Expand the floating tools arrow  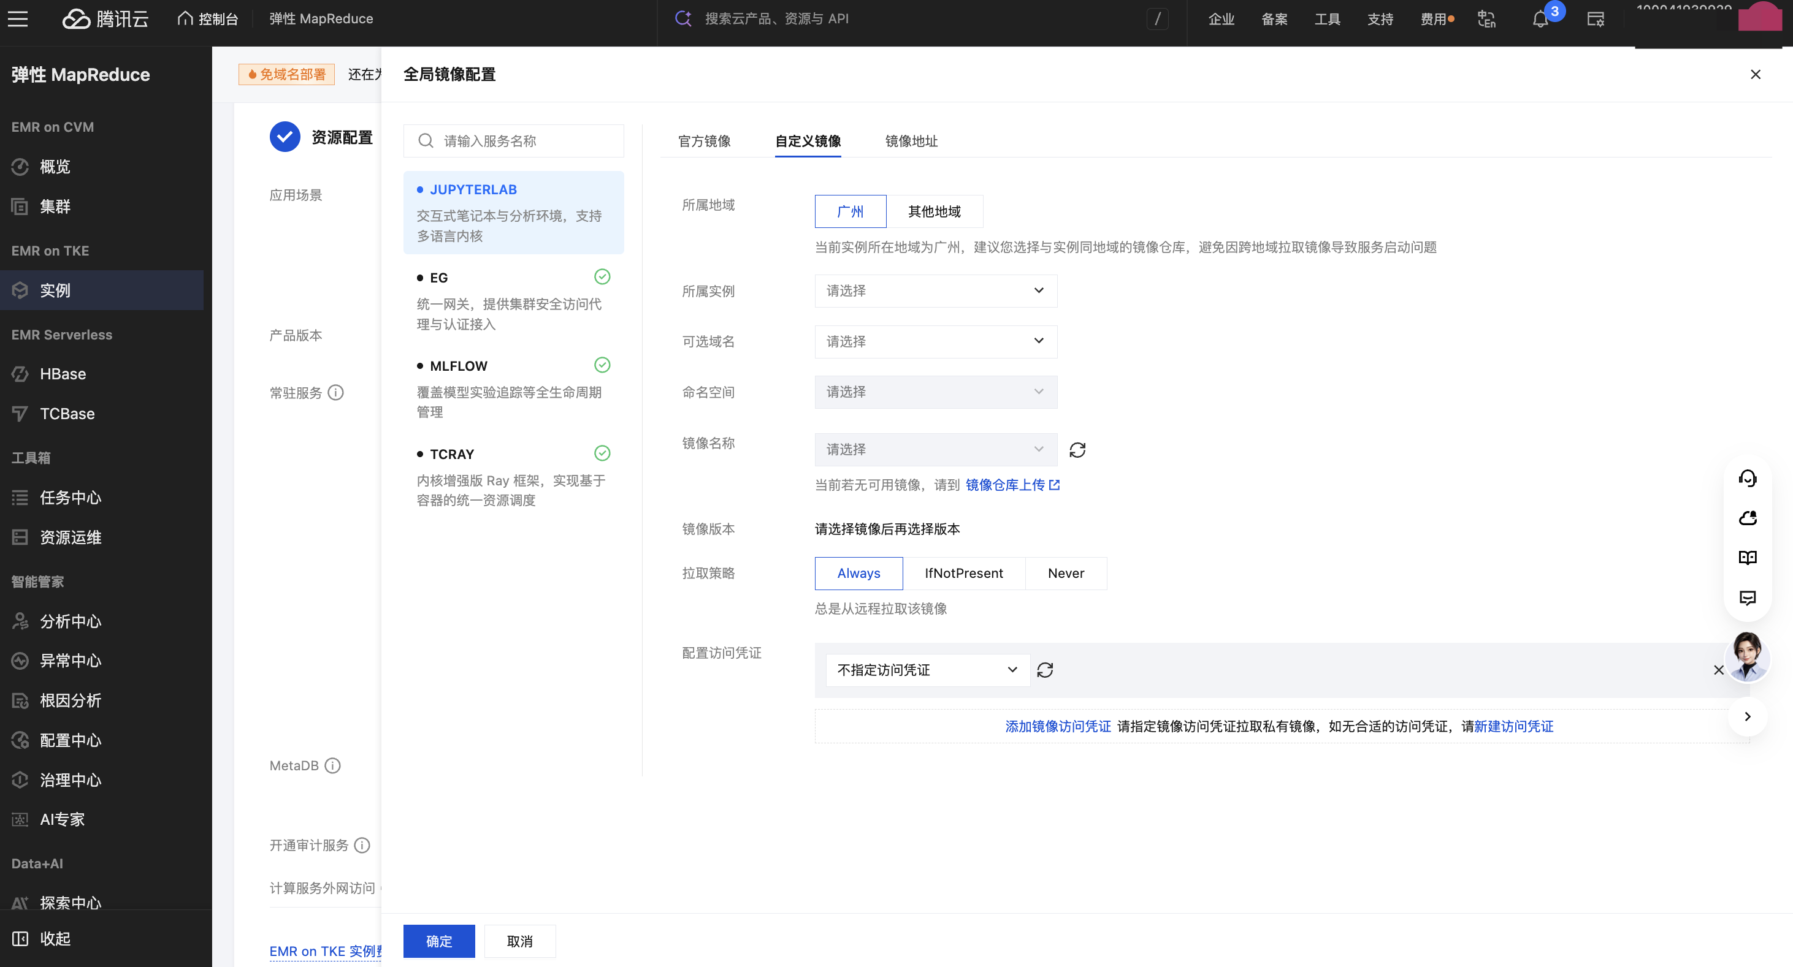click(1747, 716)
